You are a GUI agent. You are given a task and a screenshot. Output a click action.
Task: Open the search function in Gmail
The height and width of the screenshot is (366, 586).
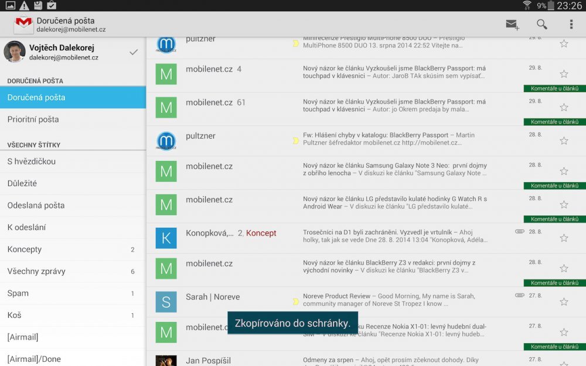(541, 24)
